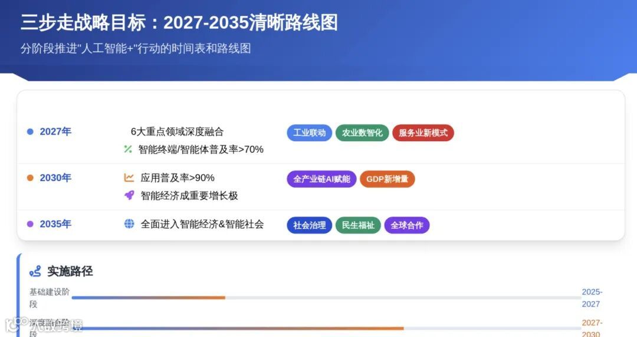
Task: Click the 基础建设阶段 progress bar
Action: pos(326,298)
